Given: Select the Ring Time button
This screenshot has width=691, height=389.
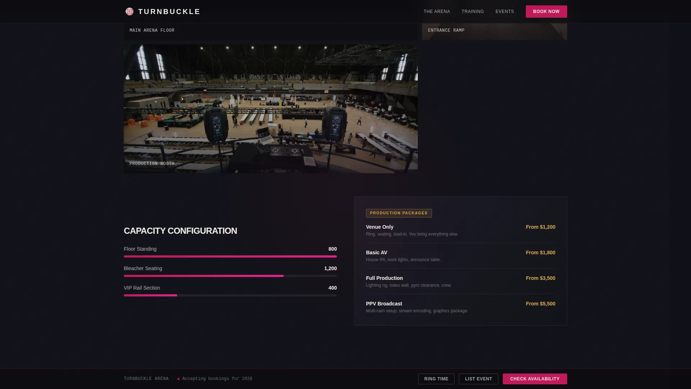Looking at the screenshot, I should pyautogui.click(x=436, y=379).
